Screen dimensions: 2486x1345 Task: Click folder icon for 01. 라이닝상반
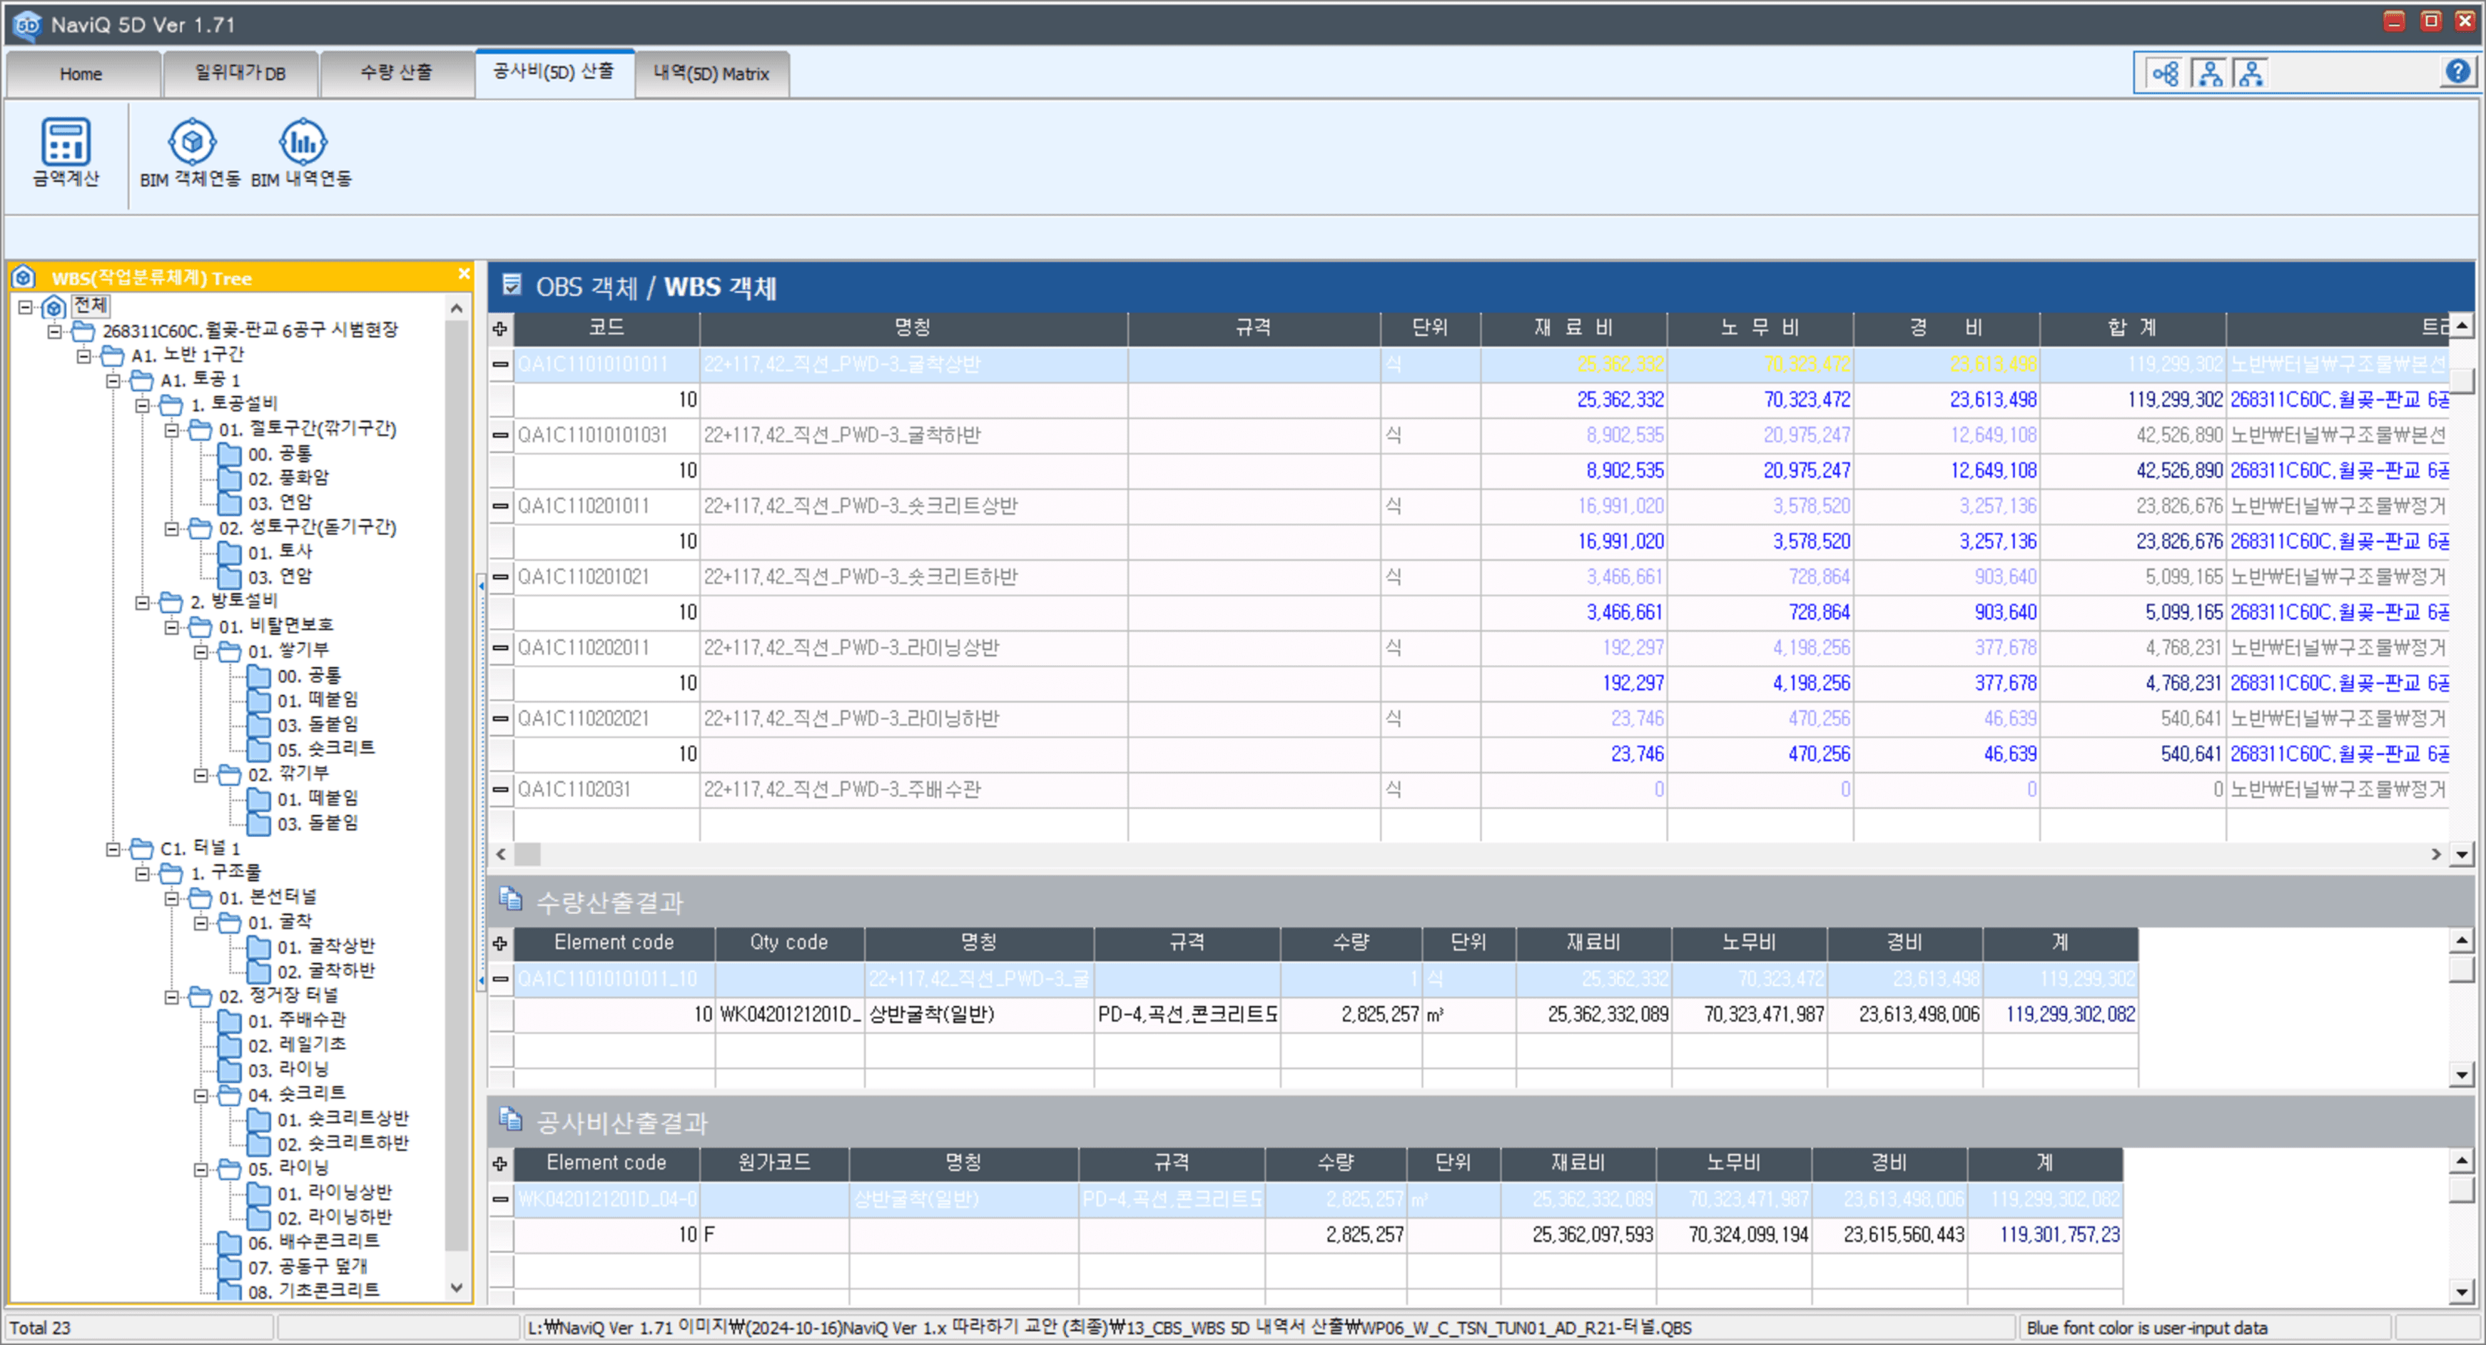[258, 1194]
